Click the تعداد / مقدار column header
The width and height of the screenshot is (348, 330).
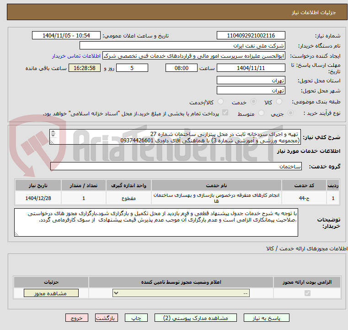point(83,185)
